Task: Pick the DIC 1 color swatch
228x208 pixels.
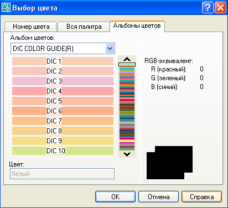Action: click(x=63, y=61)
